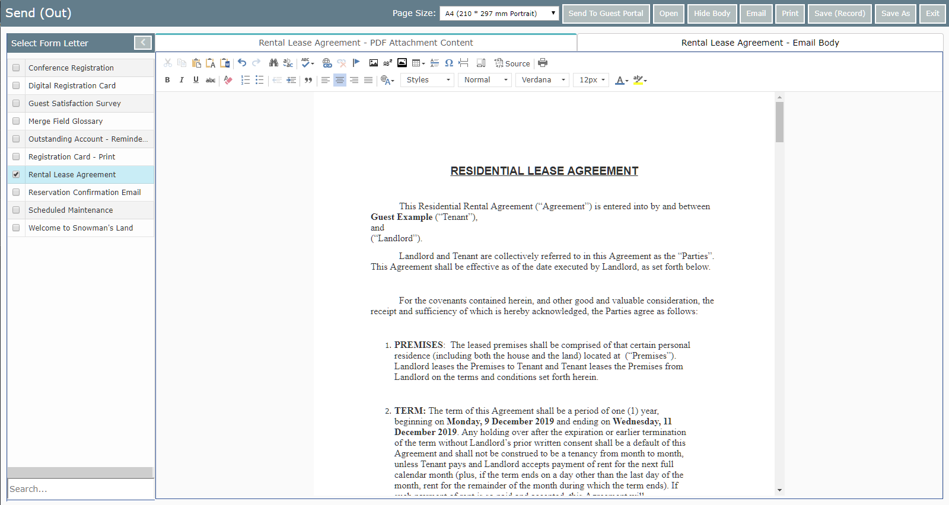The image size is (949, 505).
Task: Check the Registration Card - Print box
Action: (16, 156)
